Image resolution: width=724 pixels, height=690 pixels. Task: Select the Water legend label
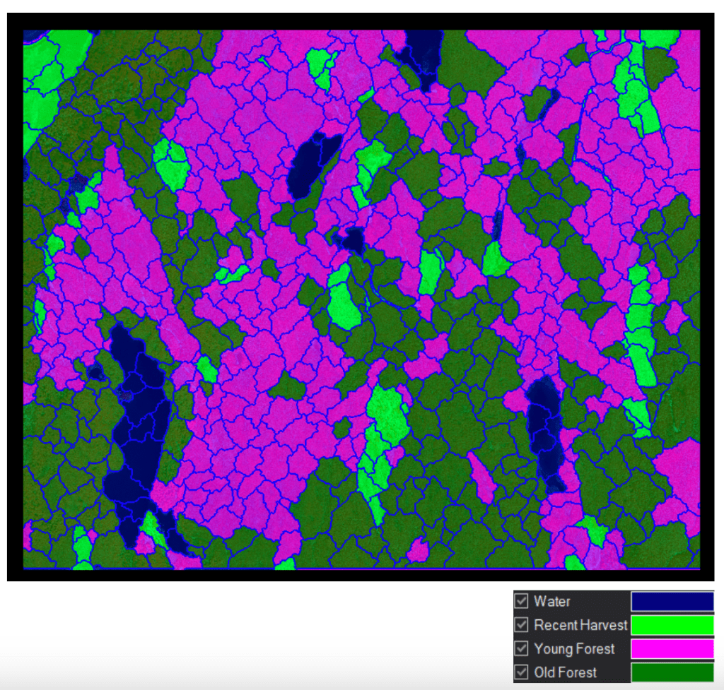(x=552, y=602)
